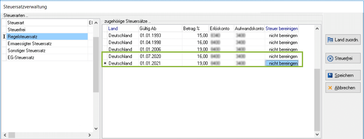Select the EG-Steuersatz entry
The width and height of the screenshot is (364, 139).
[47, 57]
